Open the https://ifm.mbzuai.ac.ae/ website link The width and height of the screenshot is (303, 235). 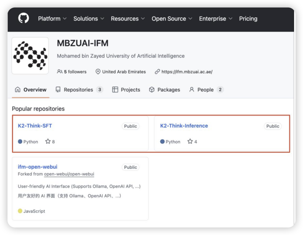coord(187,72)
